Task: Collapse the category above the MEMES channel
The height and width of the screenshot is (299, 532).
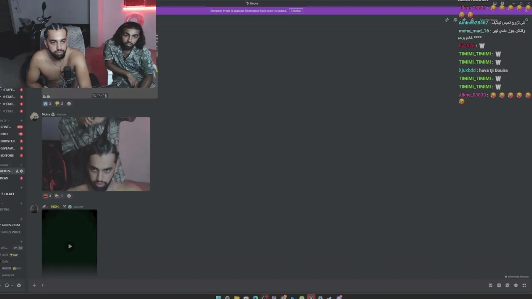Action: [5, 165]
